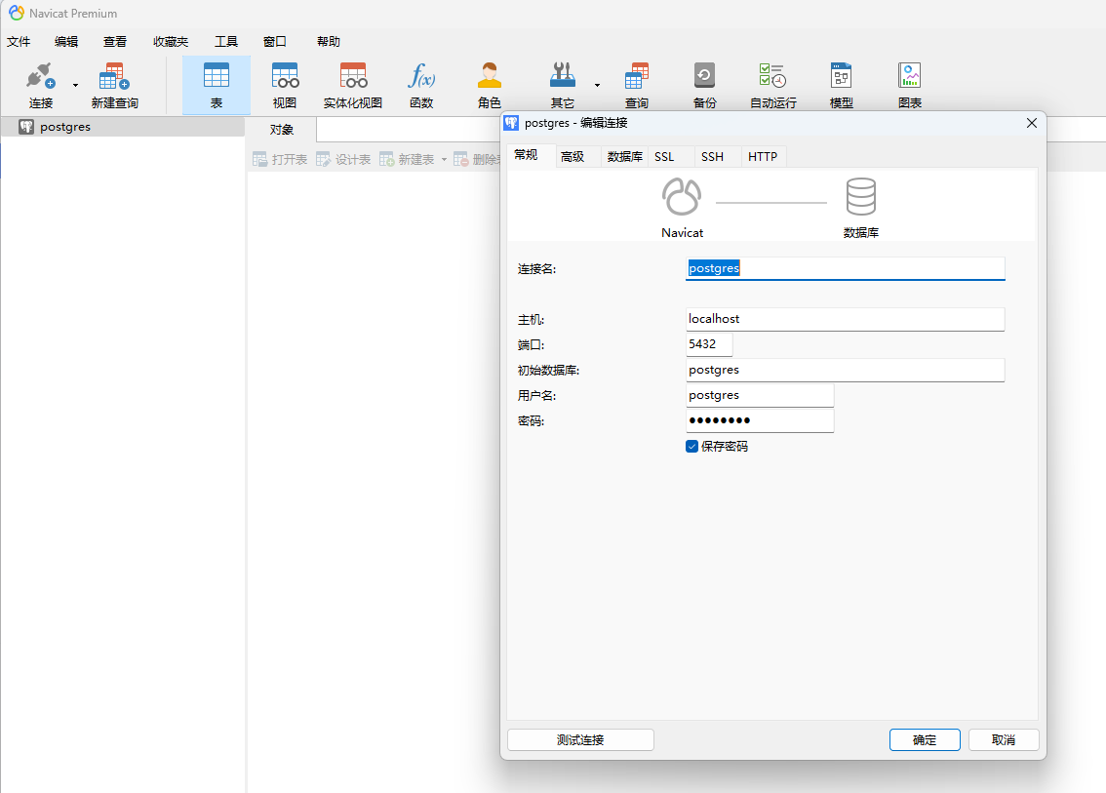
Task: Open the 工具 (Tools) menu
Action: [x=226, y=42]
